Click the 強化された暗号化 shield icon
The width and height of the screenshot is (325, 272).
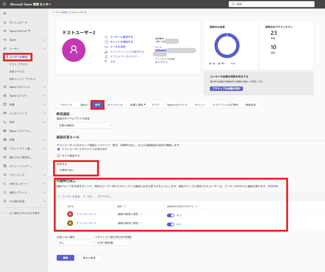[x=5, y=157]
